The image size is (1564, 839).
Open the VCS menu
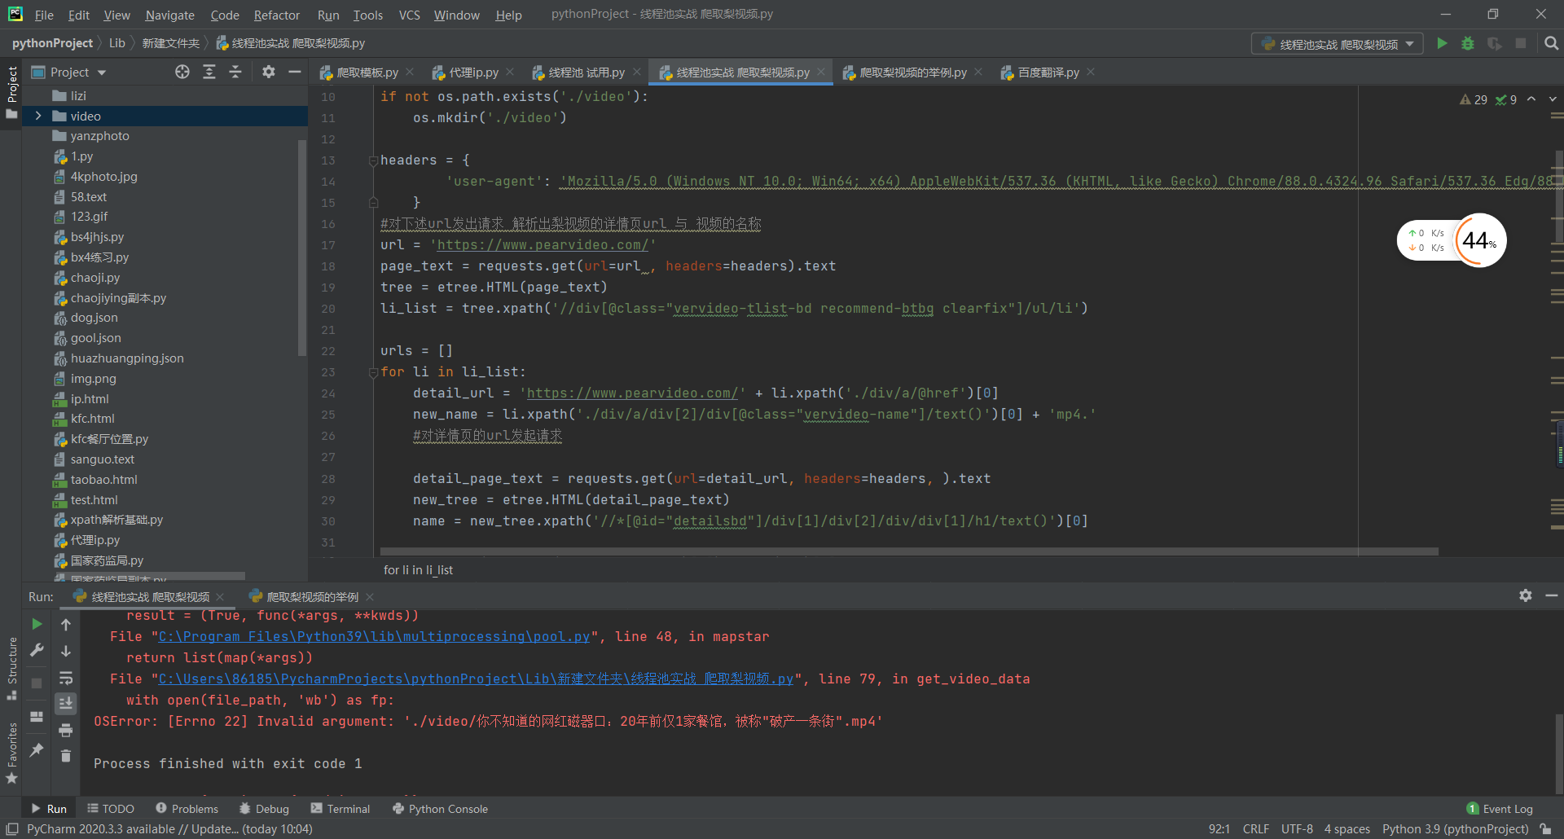409,15
